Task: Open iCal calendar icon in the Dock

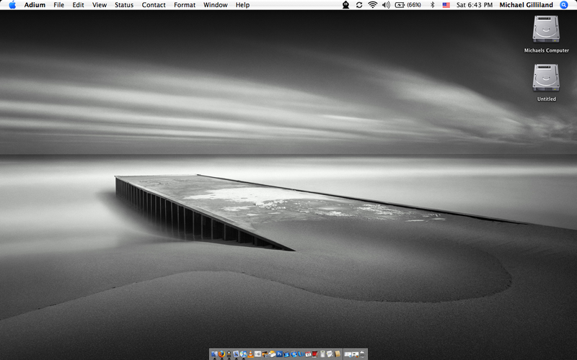Action: [x=308, y=354]
